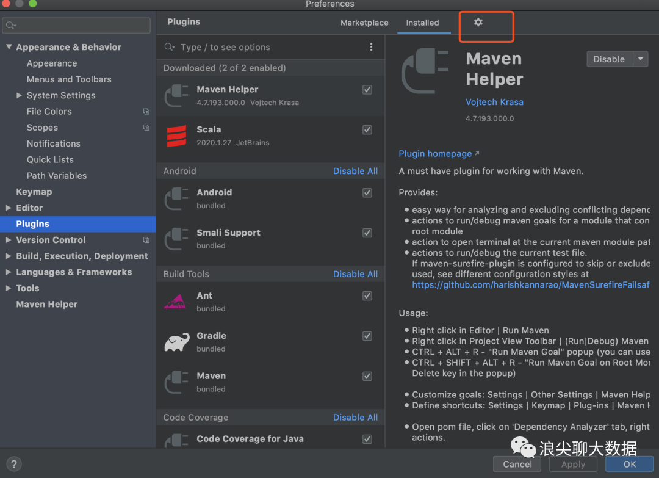Open Maven Helper settings page
The width and height of the screenshot is (659, 478).
pyautogui.click(x=46, y=305)
